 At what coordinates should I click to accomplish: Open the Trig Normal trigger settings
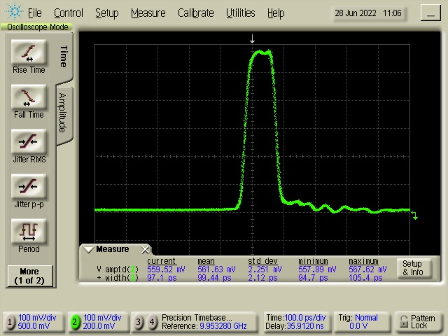pos(360,322)
